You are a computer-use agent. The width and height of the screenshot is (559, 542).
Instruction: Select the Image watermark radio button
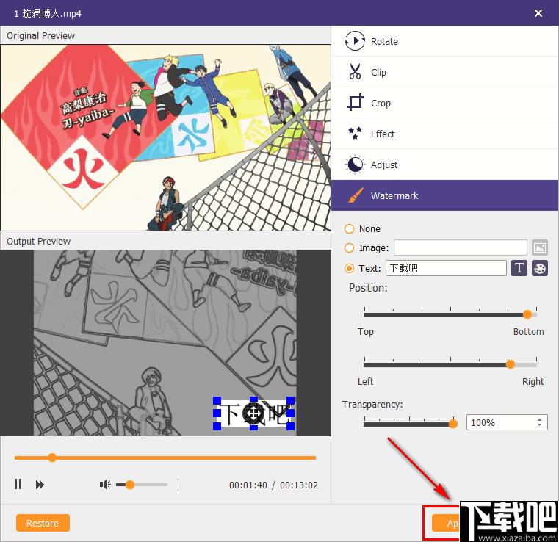349,248
